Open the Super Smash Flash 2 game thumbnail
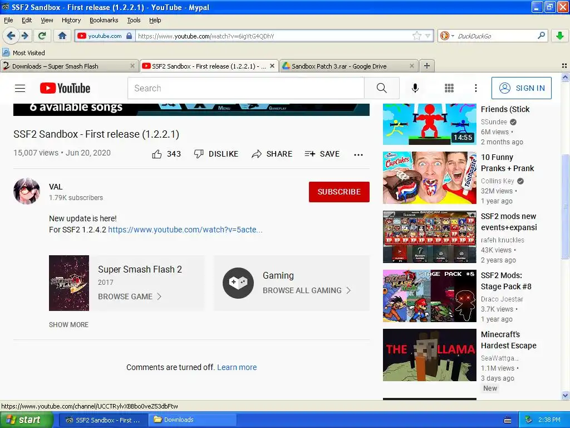 tap(69, 283)
